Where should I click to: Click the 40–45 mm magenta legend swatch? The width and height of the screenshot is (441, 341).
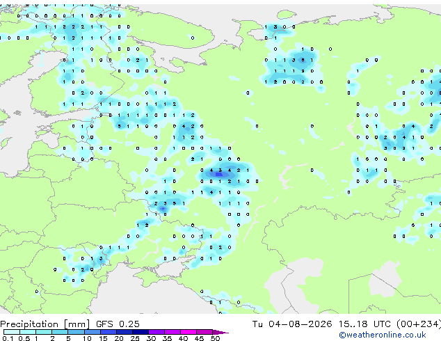[x=189, y=332]
